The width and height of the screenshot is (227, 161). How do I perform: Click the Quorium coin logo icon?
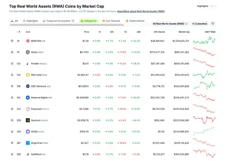(27, 120)
